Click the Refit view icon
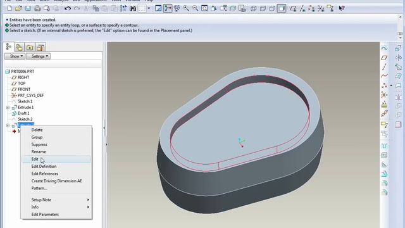405x228 pixels. (204, 8)
